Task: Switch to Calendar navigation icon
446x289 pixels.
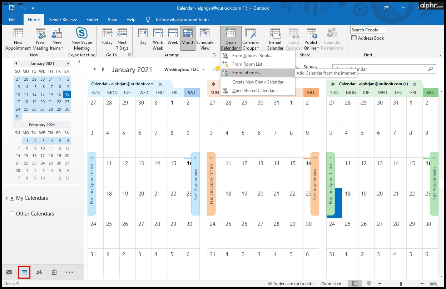Action: pyautogui.click(x=24, y=272)
